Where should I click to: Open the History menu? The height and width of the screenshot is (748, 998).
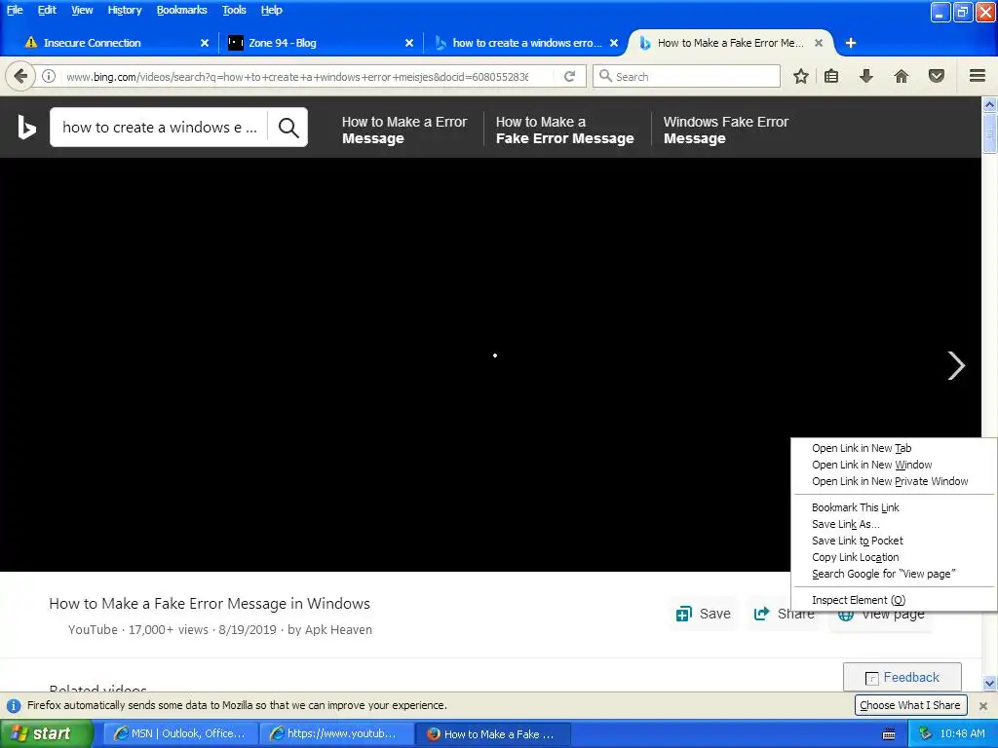124,10
